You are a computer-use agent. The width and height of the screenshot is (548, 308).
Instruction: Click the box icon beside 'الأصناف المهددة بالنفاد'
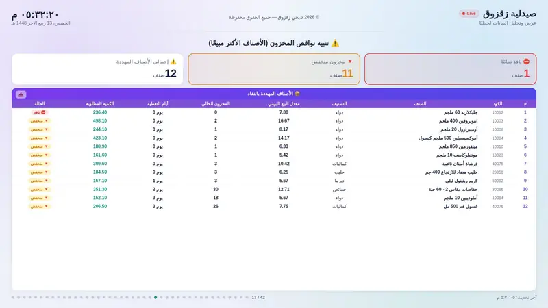point(297,94)
